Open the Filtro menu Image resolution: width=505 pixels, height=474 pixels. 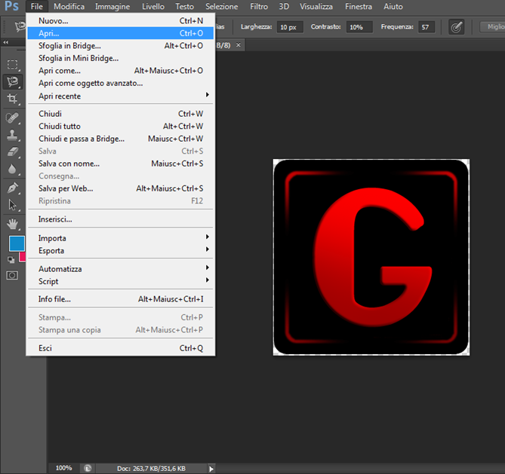coord(259,7)
